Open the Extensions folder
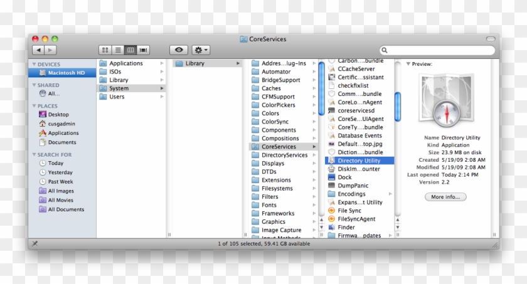Image resolution: width=527 pixels, height=284 pixels. coord(284,180)
